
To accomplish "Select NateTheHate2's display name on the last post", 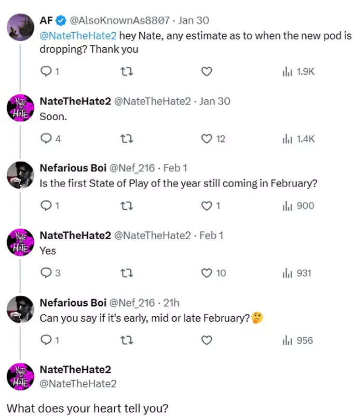I will 76,370.
